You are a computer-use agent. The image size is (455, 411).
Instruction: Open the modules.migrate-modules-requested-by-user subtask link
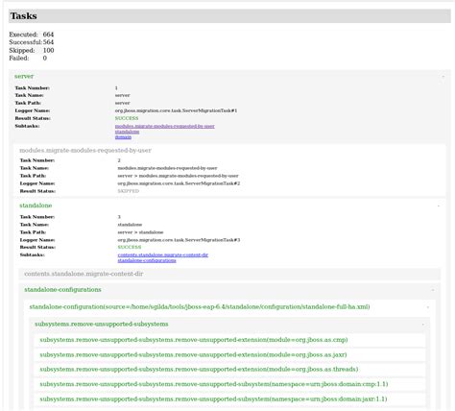click(165, 126)
